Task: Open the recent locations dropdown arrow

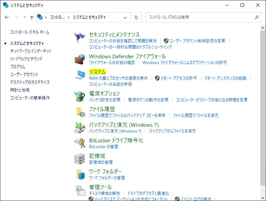Action: click(25, 17)
